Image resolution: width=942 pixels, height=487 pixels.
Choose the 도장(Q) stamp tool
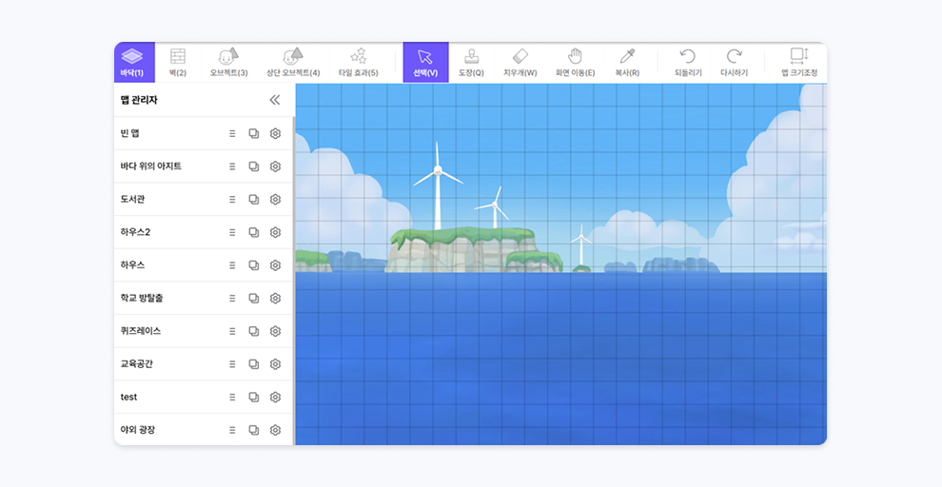coord(471,63)
